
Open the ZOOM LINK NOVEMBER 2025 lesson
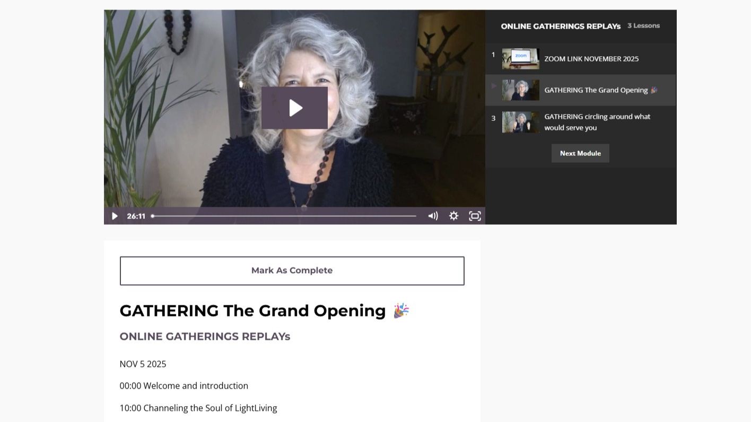pos(591,59)
